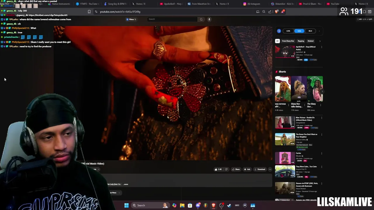Open options for 'Stream via RTMP' video

[x=322, y=183]
